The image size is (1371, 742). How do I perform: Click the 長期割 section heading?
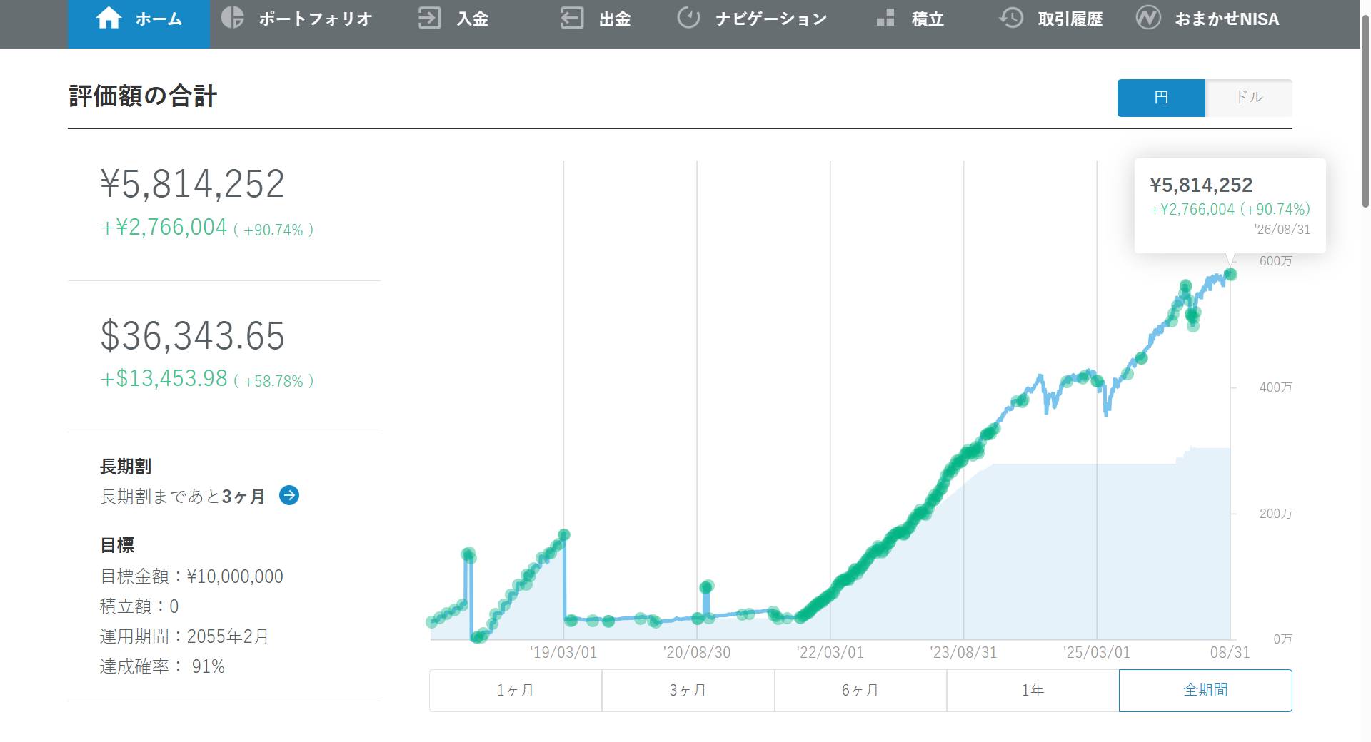tap(126, 467)
